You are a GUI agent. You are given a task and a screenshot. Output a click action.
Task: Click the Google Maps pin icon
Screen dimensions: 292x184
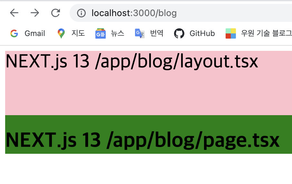pyautogui.click(x=61, y=33)
